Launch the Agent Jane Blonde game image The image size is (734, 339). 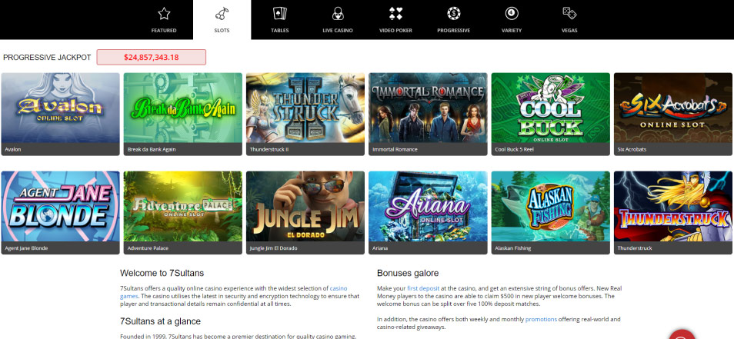click(60, 206)
